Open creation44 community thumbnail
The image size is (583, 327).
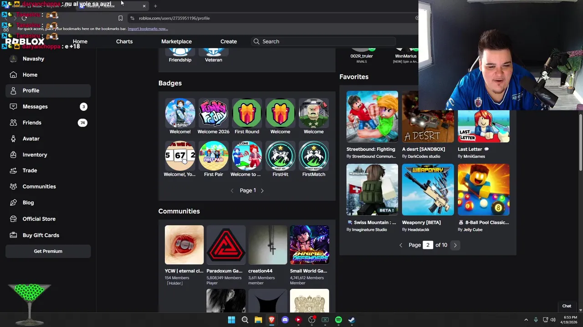click(x=268, y=245)
